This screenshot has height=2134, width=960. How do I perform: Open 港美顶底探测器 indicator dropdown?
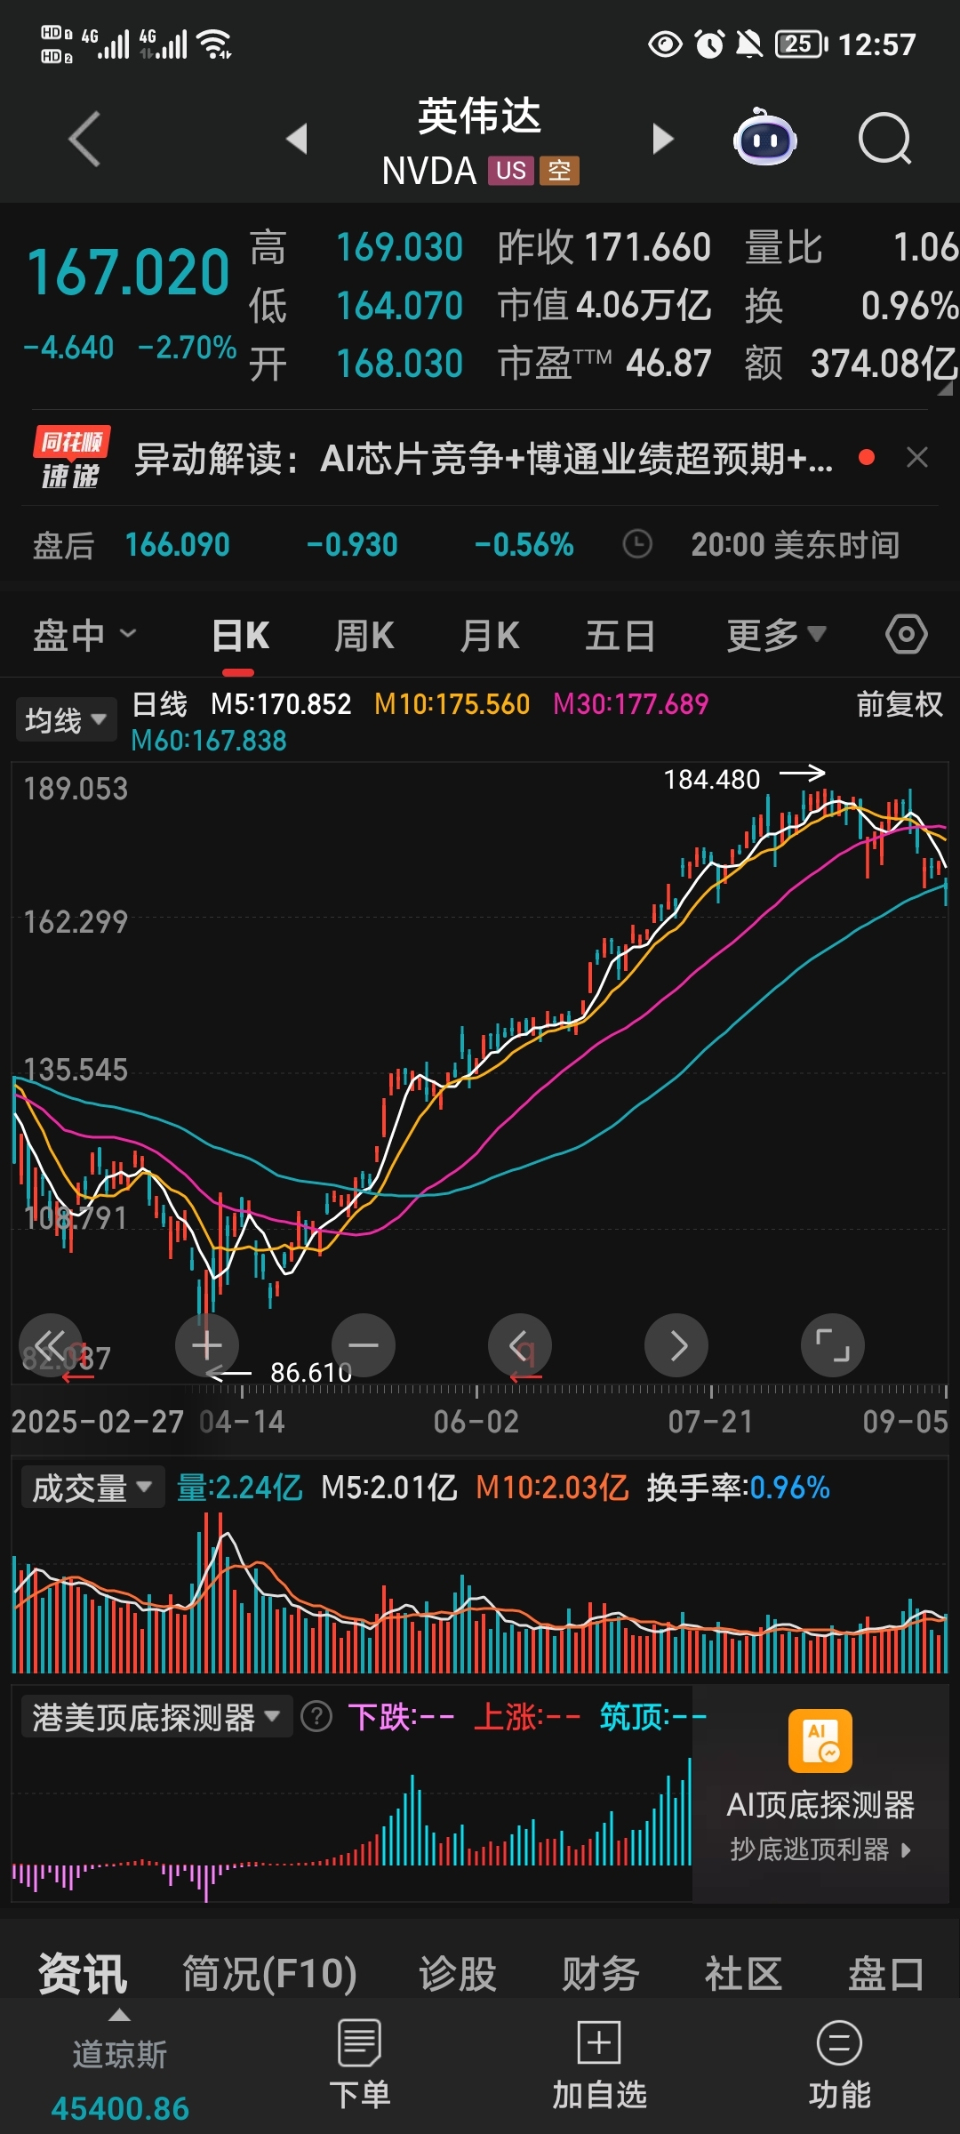[156, 1717]
